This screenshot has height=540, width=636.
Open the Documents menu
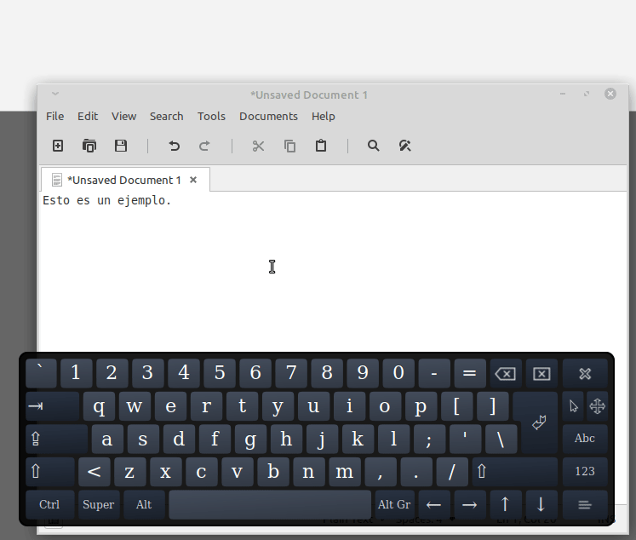click(x=268, y=116)
